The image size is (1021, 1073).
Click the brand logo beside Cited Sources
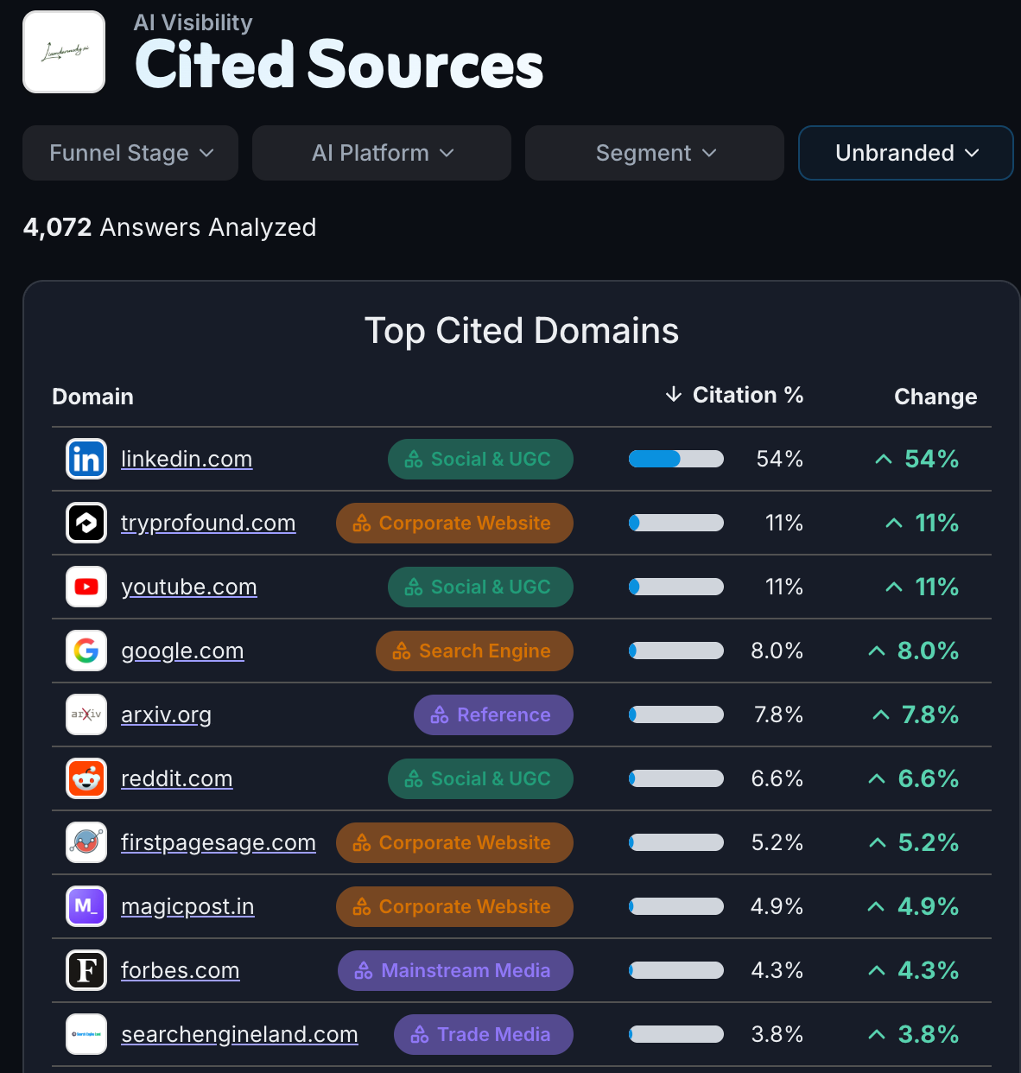tap(64, 52)
